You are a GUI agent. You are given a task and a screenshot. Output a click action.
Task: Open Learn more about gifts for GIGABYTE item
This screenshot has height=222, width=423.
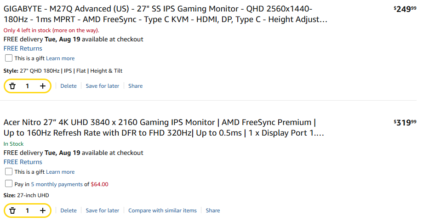(x=60, y=58)
